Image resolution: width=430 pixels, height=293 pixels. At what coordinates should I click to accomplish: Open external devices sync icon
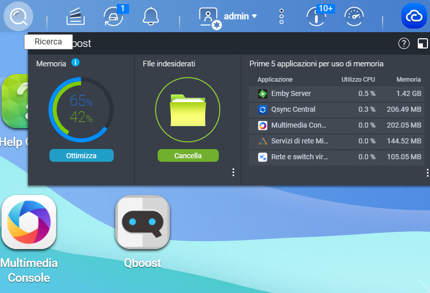click(x=114, y=17)
